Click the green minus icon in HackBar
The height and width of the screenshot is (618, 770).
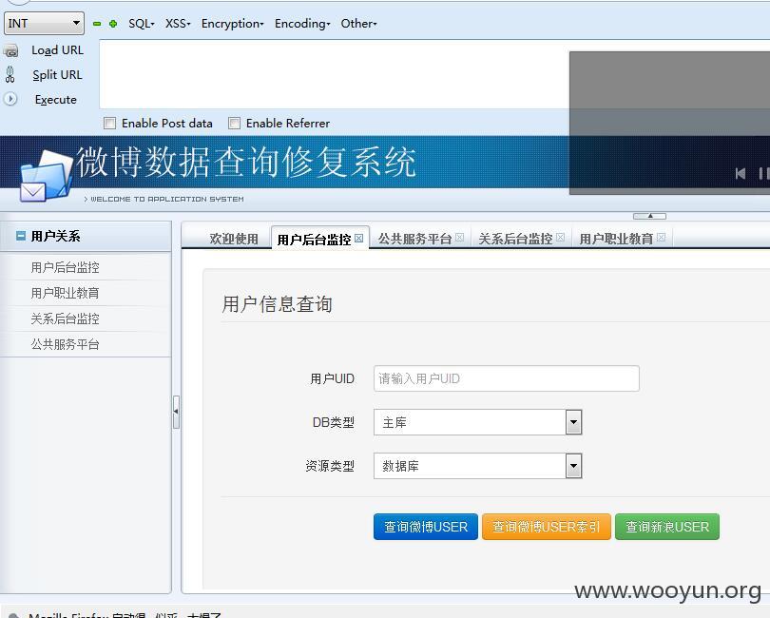pyautogui.click(x=97, y=24)
